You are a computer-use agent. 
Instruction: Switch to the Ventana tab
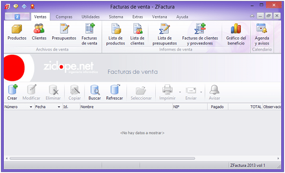point(160,17)
